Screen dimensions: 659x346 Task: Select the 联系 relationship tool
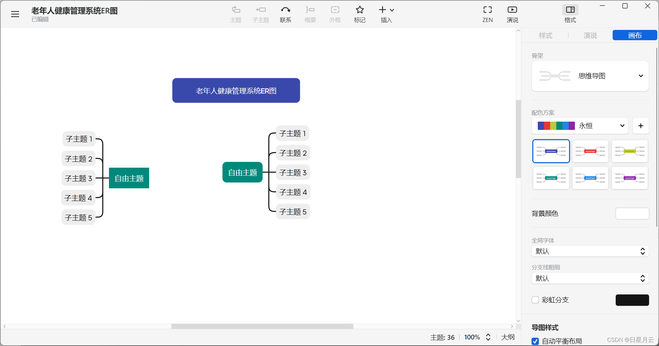point(285,14)
